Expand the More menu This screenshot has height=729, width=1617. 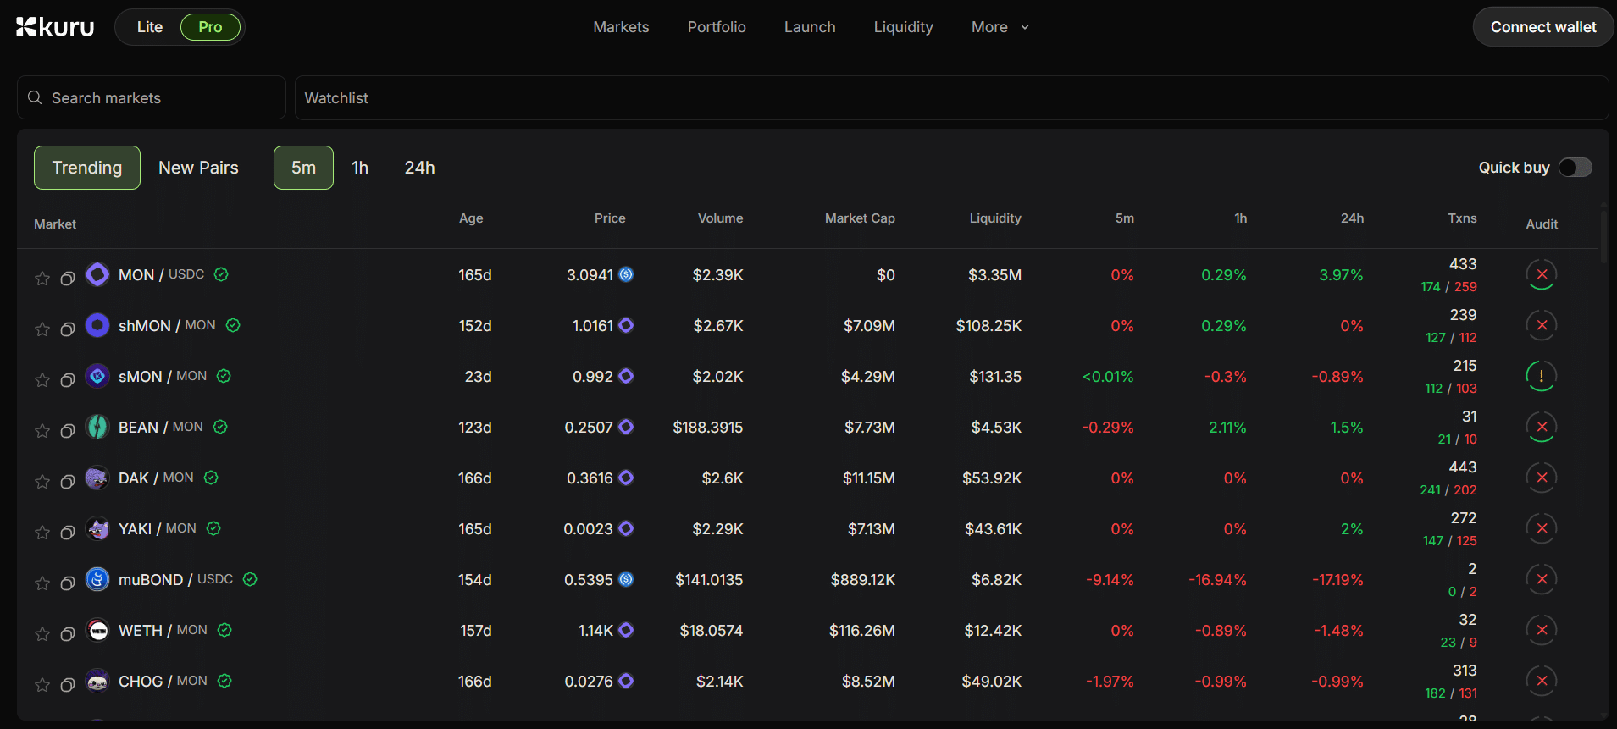tap(1000, 27)
